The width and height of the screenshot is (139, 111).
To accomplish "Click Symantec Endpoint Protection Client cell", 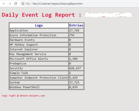I will coord(39,78).
